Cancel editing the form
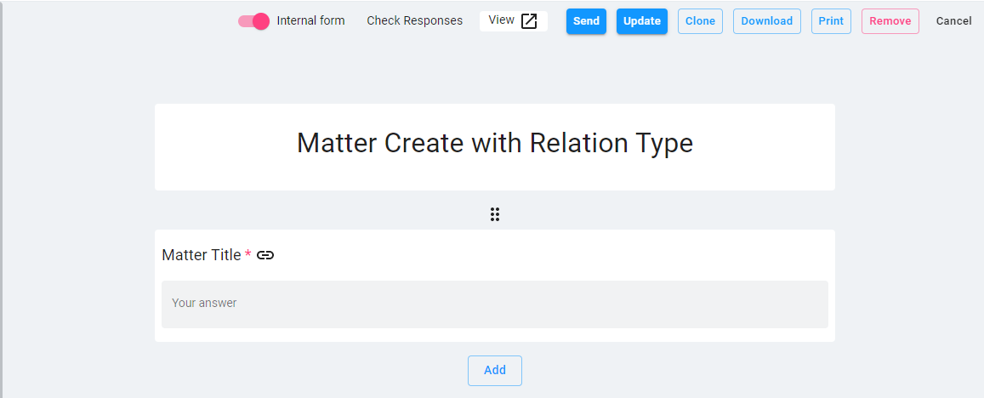Image resolution: width=984 pixels, height=398 pixels. tap(953, 21)
